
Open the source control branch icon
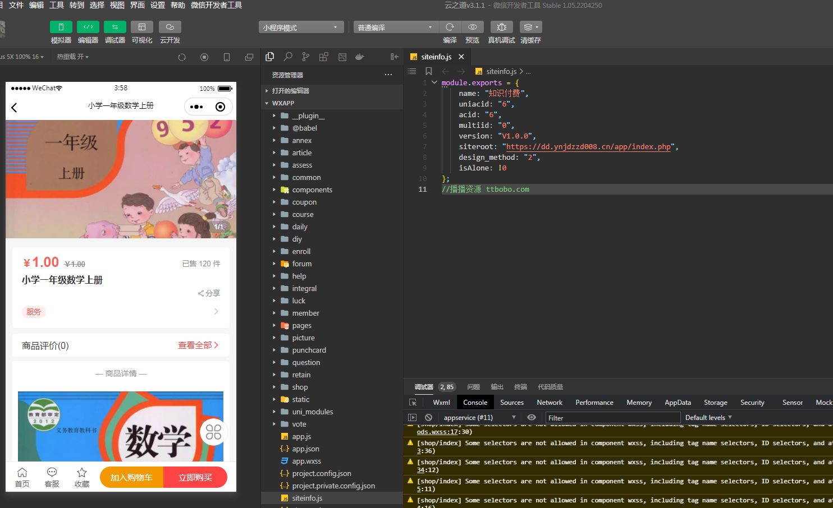305,57
